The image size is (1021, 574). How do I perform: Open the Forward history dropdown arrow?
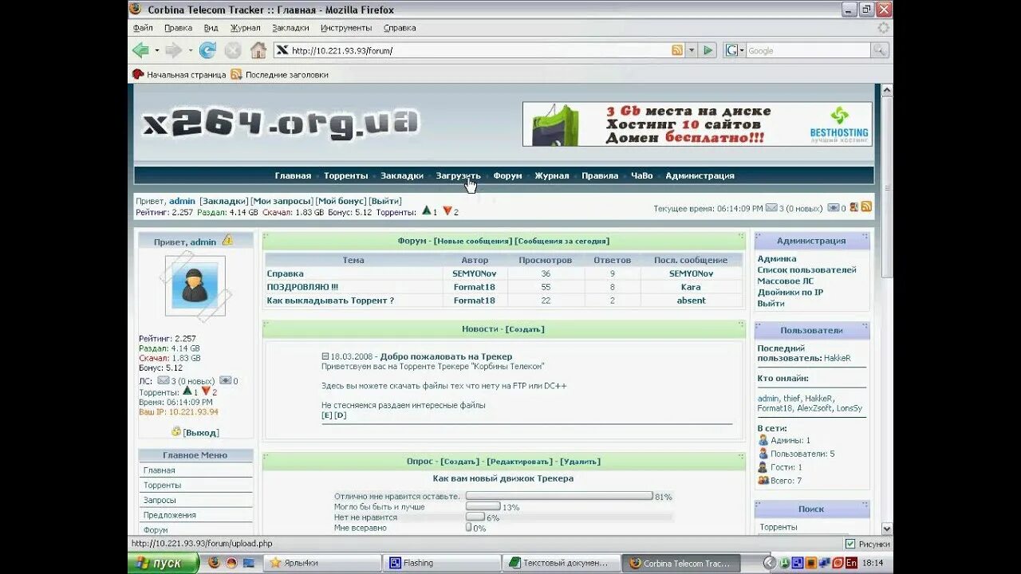pyautogui.click(x=190, y=50)
